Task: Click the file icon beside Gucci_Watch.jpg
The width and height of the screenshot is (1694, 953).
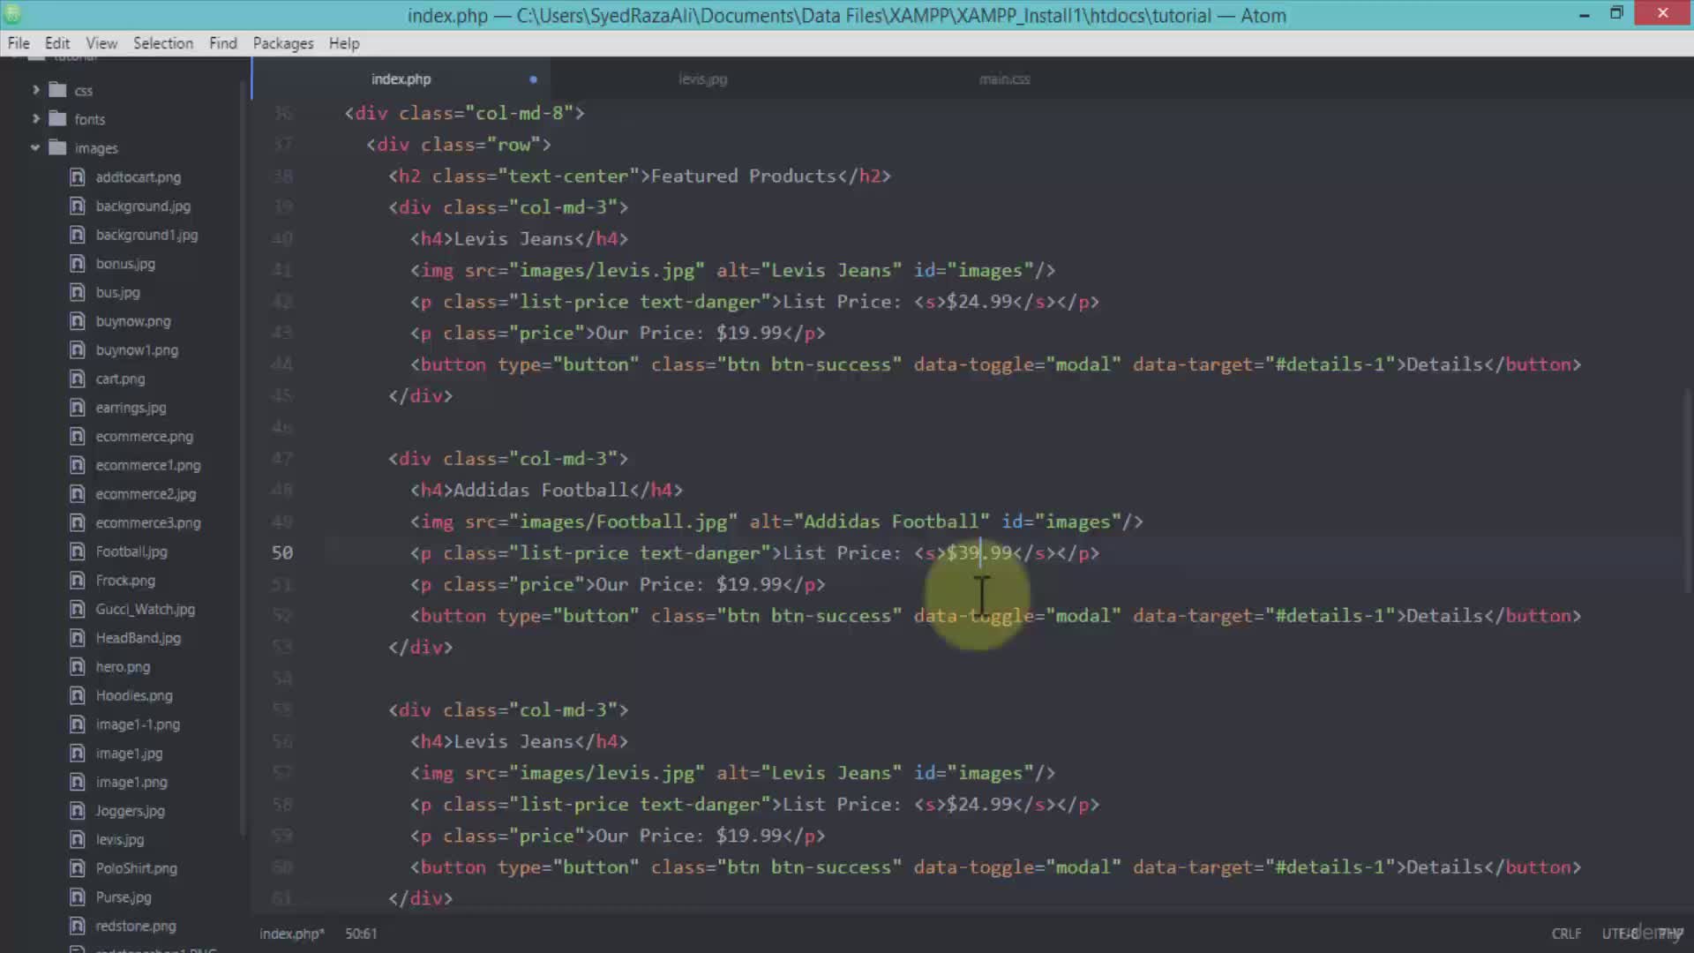Action: coord(78,609)
